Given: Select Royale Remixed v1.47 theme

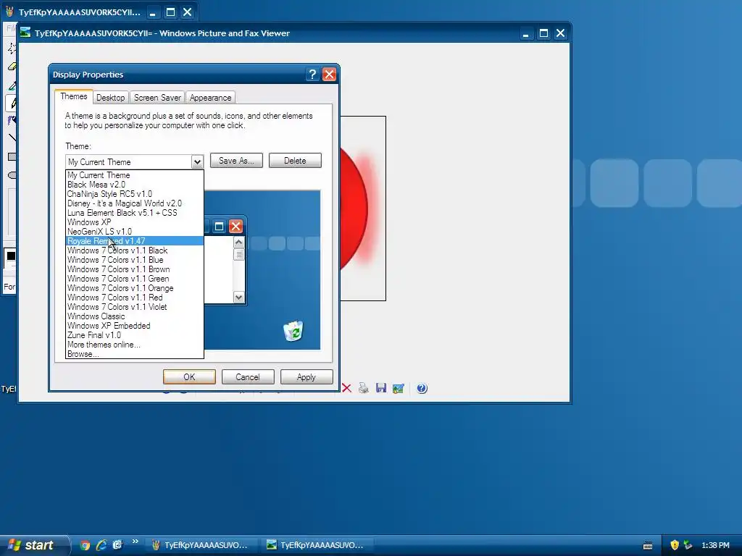Looking at the screenshot, I should [x=135, y=241].
